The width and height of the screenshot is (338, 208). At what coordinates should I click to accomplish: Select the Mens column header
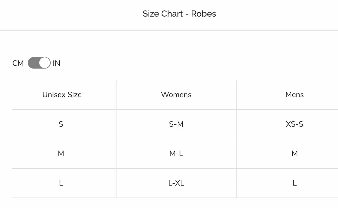pos(294,95)
